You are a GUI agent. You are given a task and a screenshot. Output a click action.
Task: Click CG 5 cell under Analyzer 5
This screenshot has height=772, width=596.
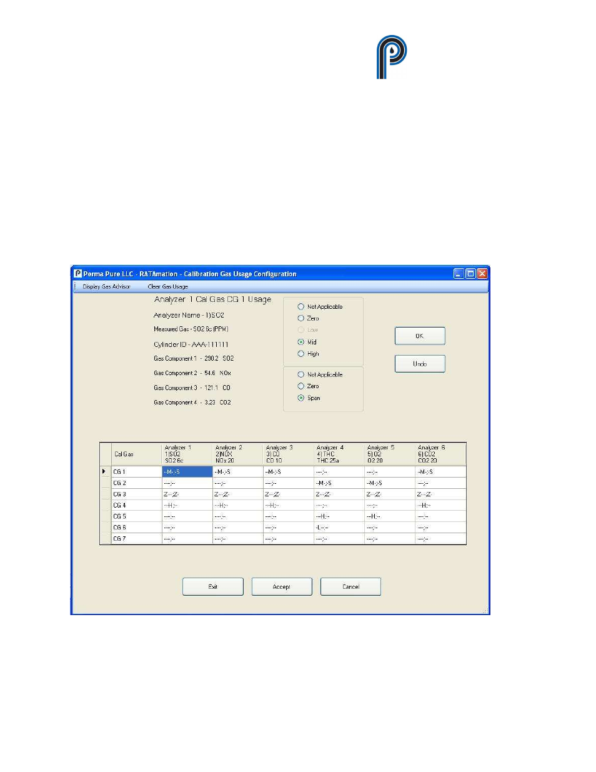390,516
